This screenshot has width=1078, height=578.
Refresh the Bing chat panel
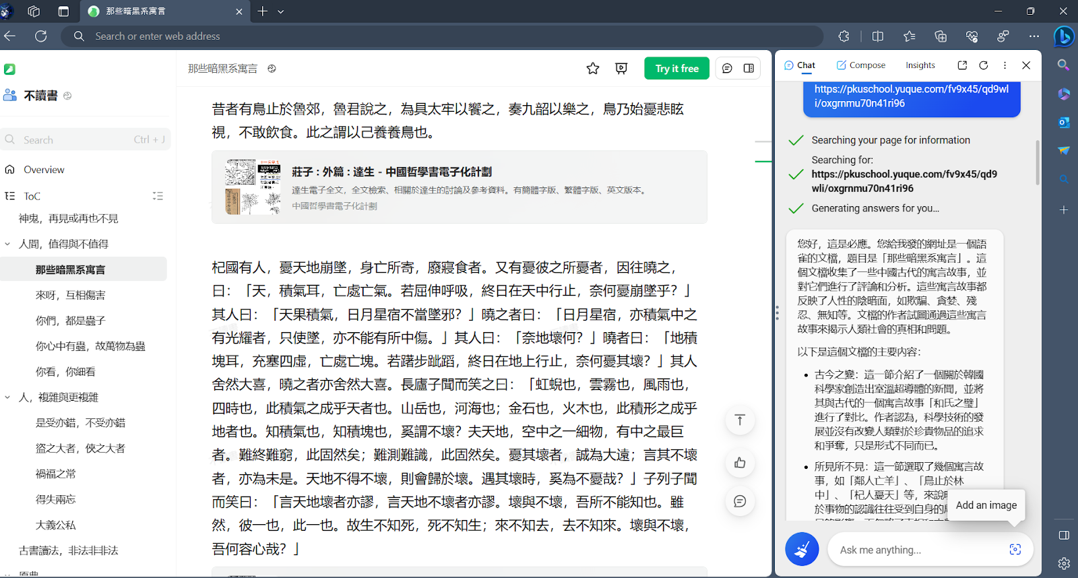pos(984,65)
